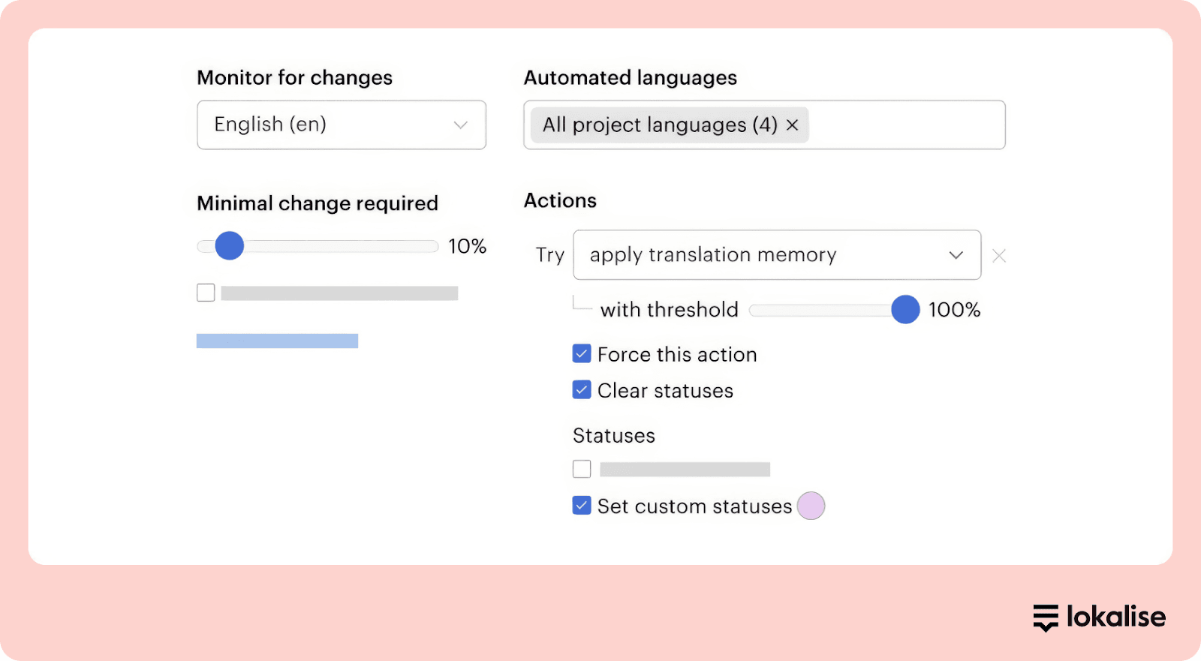Click the blue placeholder link below checkbox
This screenshot has width=1201, height=661.
(277, 341)
